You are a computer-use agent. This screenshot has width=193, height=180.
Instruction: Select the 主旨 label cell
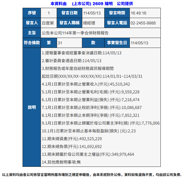[32, 33]
